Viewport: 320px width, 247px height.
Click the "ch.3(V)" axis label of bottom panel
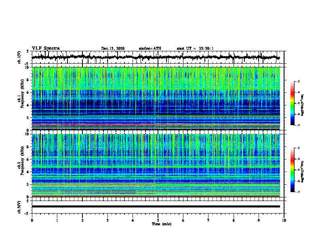[x=19, y=207]
